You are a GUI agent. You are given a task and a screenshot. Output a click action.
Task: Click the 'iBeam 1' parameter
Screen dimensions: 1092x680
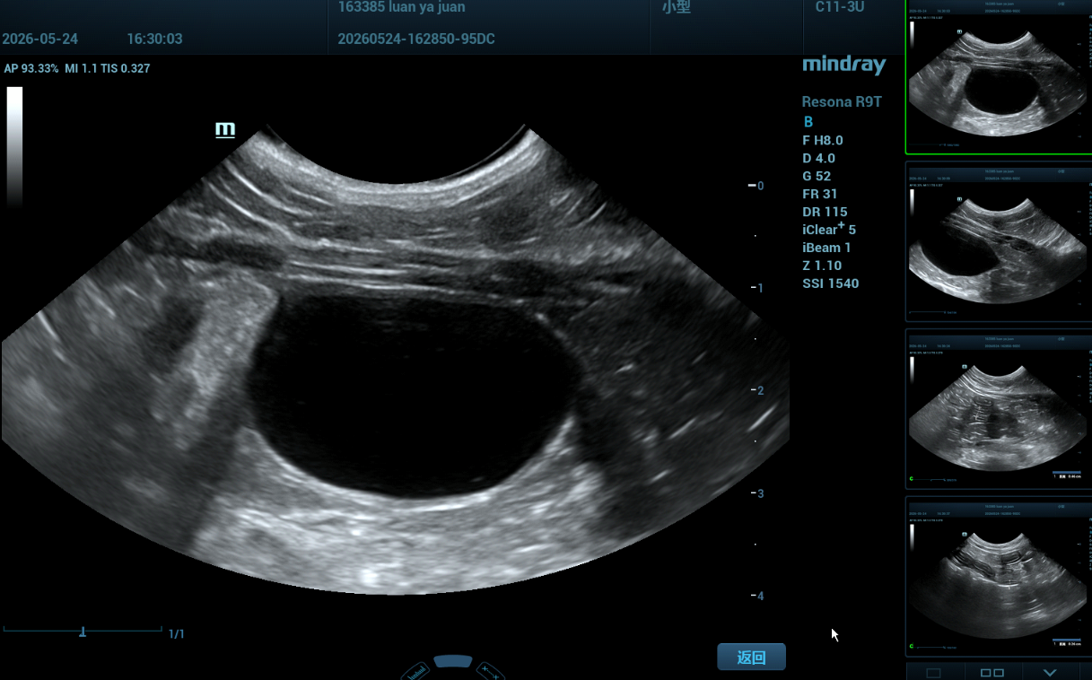[826, 248]
